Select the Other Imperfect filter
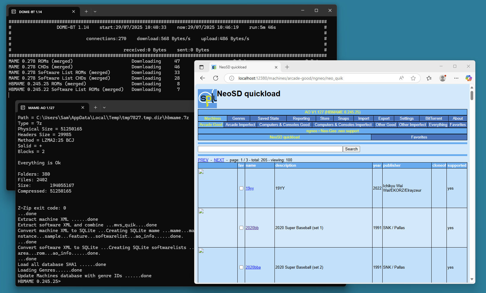 (x=413, y=125)
